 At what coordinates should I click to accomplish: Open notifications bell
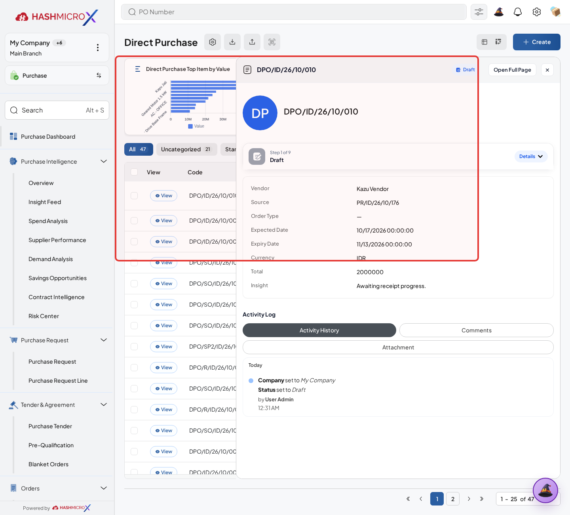pos(518,12)
